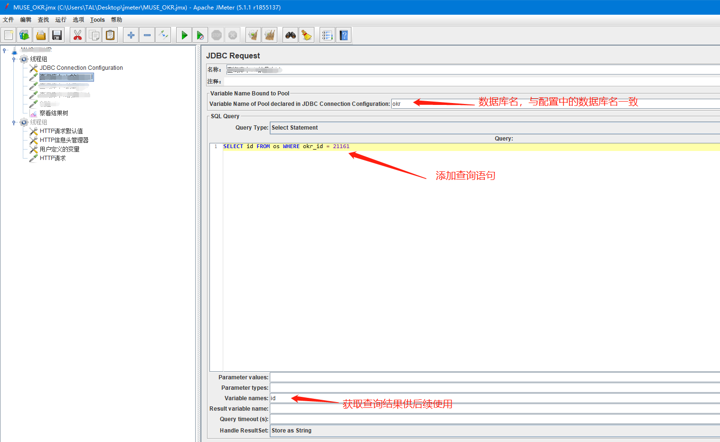
Task: Select HTTP信息头管理器 in tree
Action: pyautogui.click(x=64, y=140)
